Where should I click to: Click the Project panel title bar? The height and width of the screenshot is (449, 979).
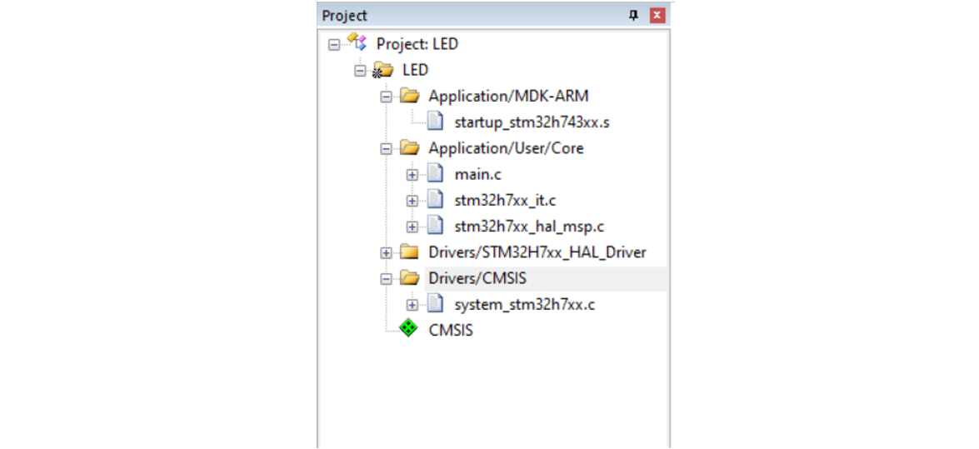pyautogui.click(x=494, y=16)
